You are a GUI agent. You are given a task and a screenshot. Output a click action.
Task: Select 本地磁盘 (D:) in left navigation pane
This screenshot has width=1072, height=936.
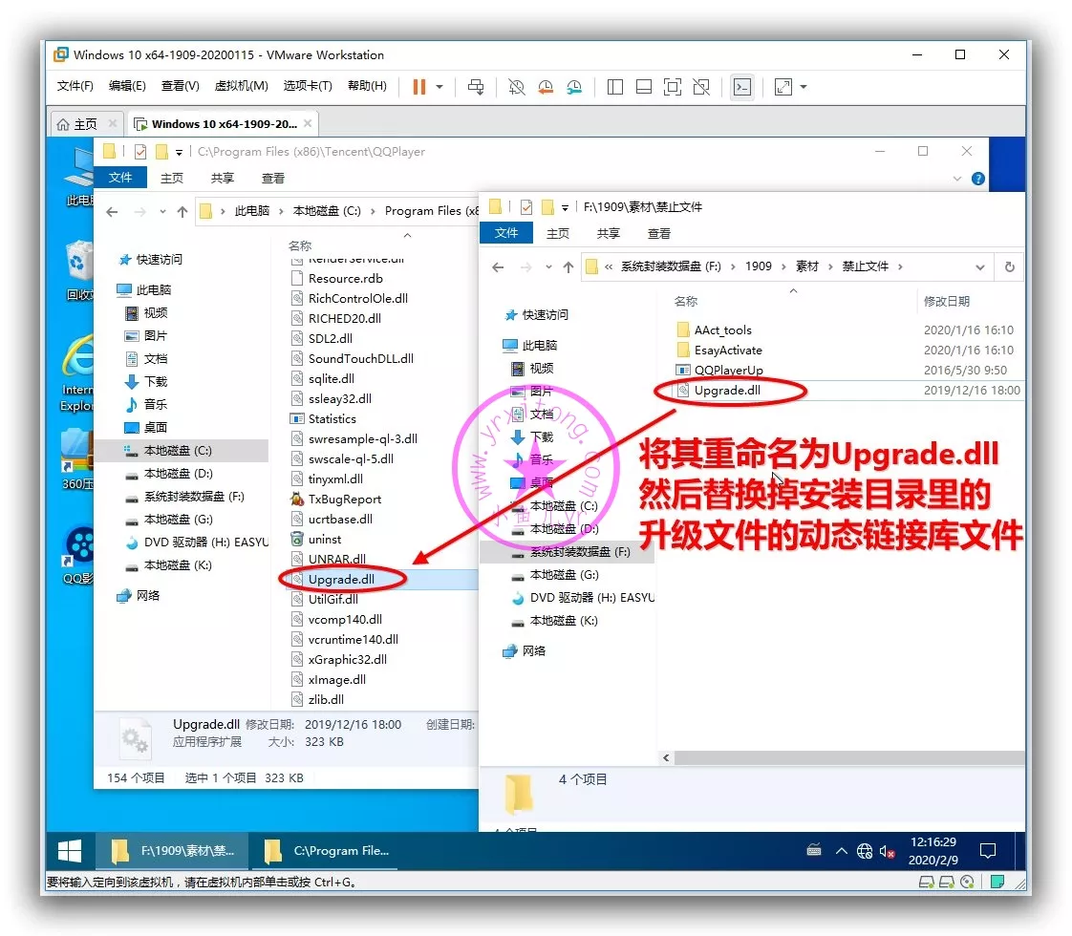tap(177, 474)
